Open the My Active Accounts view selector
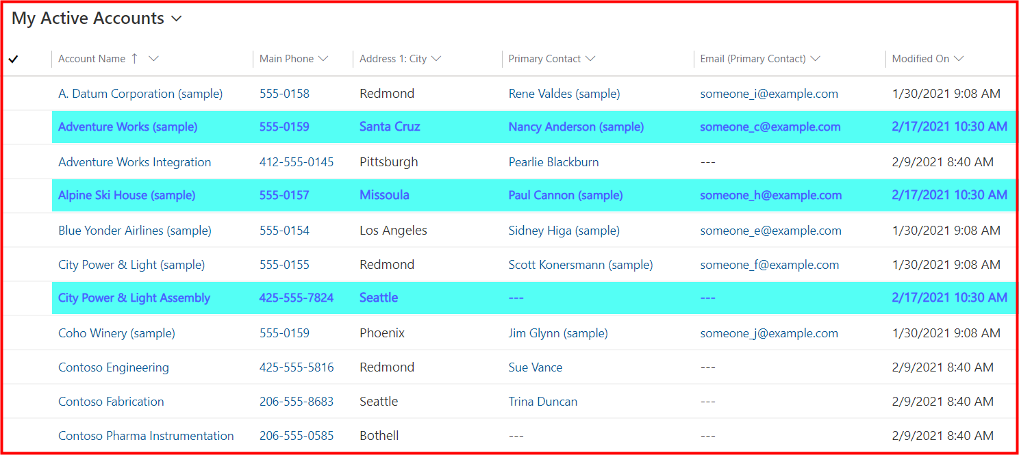This screenshot has width=1019, height=455. [x=97, y=18]
